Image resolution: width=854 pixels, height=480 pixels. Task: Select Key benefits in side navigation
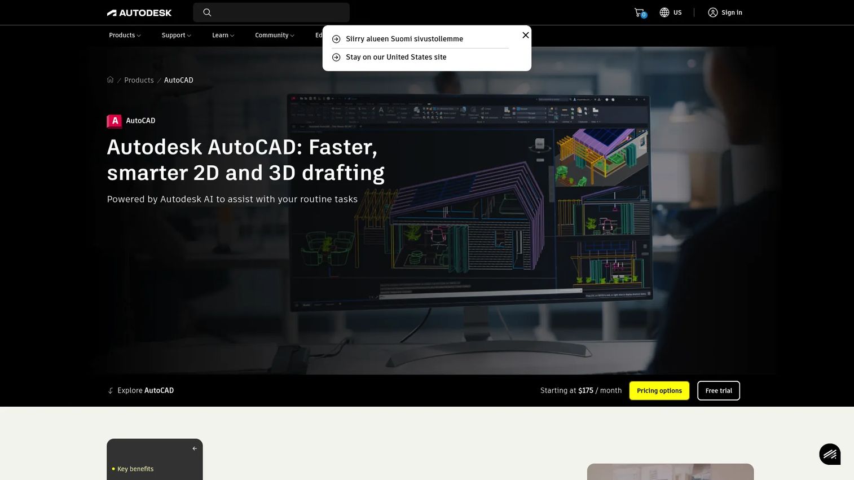[x=135, y=469]
